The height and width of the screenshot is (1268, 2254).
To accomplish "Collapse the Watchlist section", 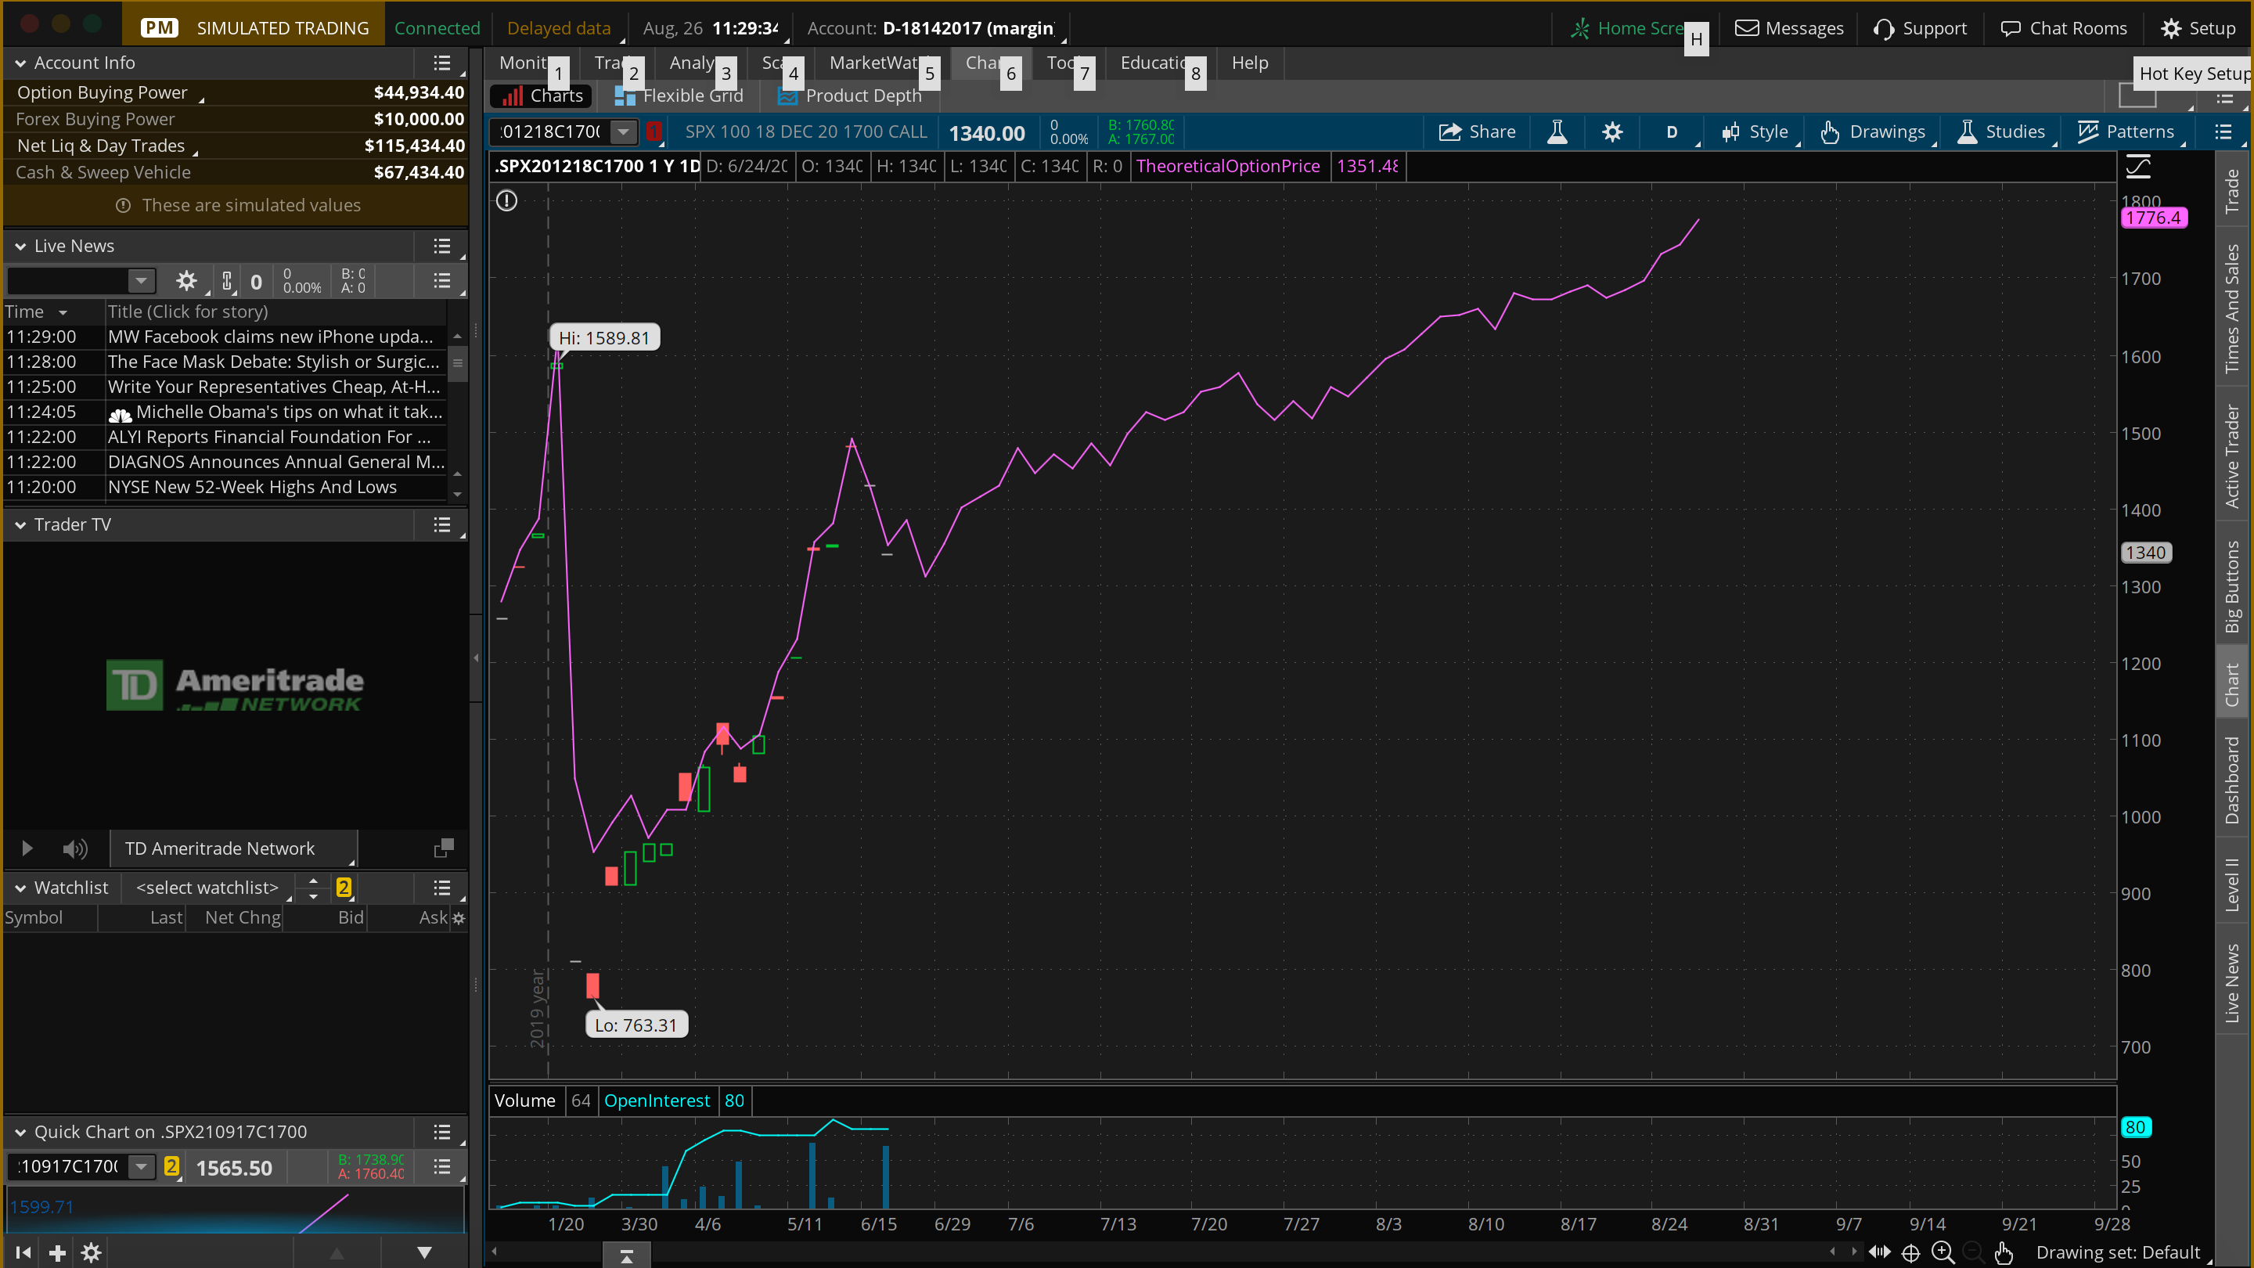I will tap(20, 888).
